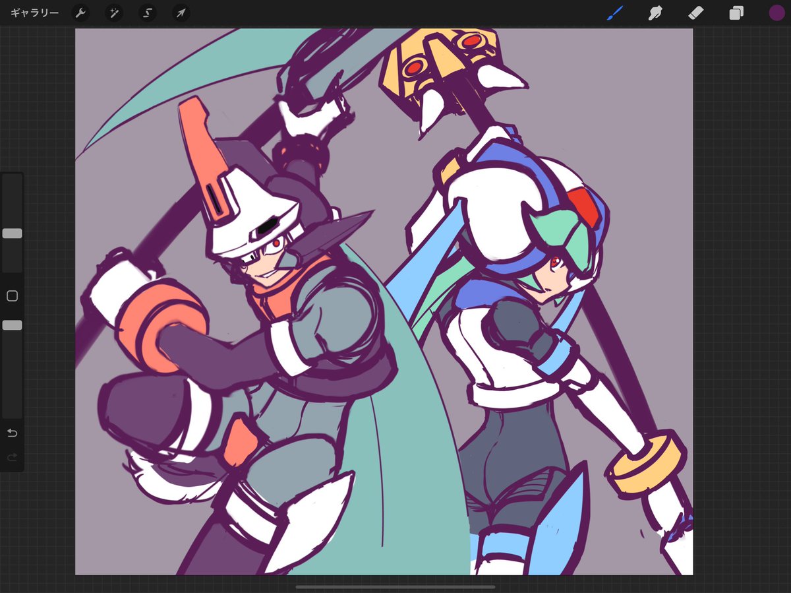Open the Adjustments magic wand menu
Viewport: 791px width, 593px height.
pyautogui.click(x=114, y=13)
